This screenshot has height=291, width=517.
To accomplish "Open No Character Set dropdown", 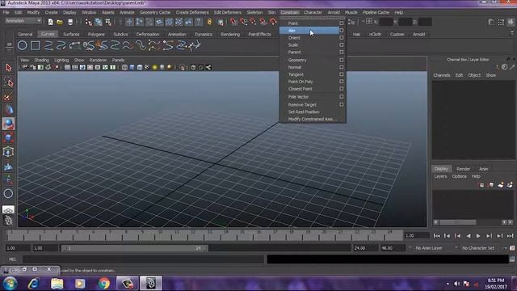I will 477,248.
